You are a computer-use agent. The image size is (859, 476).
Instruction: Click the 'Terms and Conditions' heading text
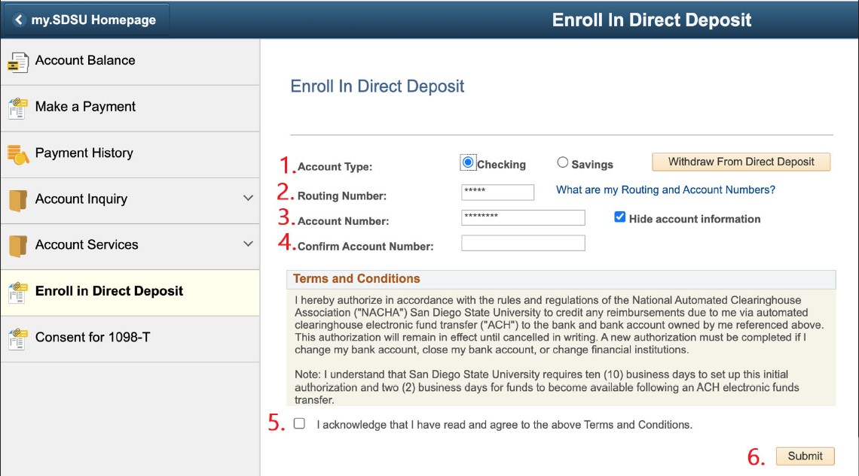[356, 279]
